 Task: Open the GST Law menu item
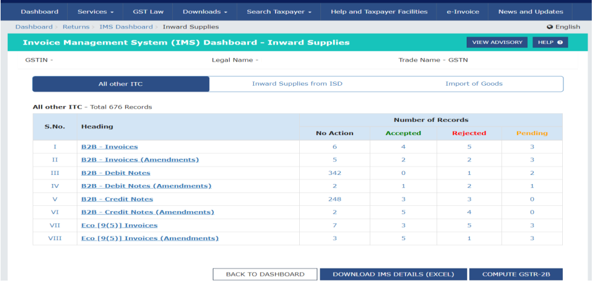tap(148, 11)
